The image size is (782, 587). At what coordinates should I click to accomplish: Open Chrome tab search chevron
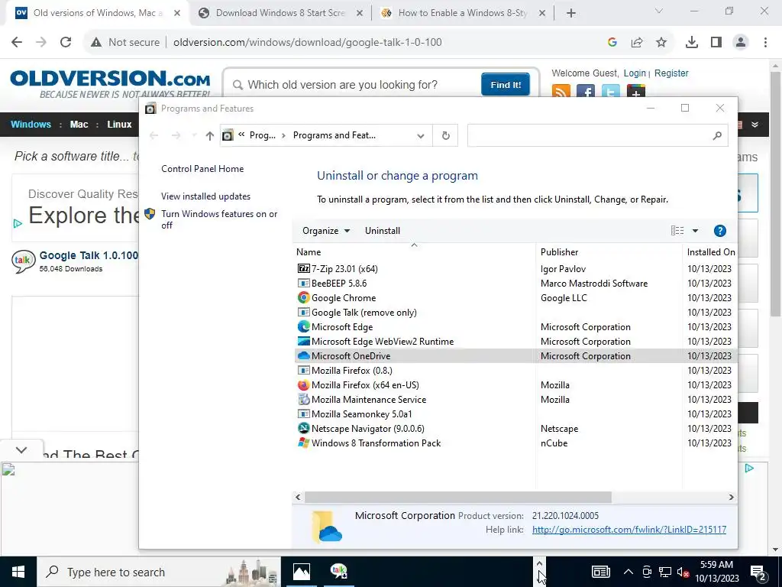click(x=658, y=11)
